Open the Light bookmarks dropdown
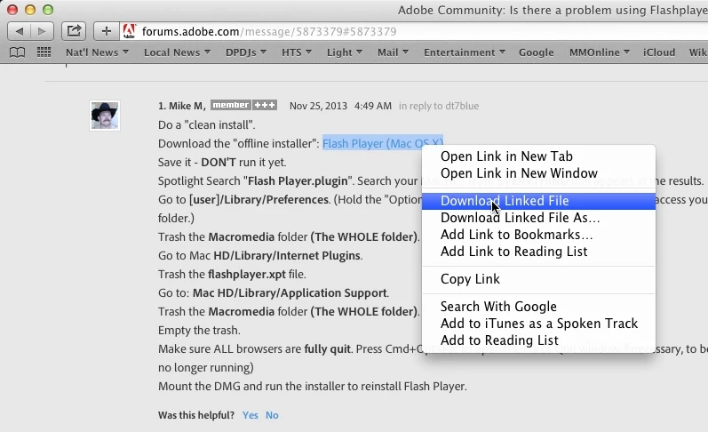Image resolution: width=708 pixels, height=432 pixels. click(x=345, y=52)
